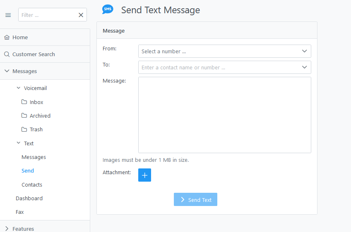Collapse the Text subtree
The height and width of the screenshot is (232, 351).
tap(19, 143)
